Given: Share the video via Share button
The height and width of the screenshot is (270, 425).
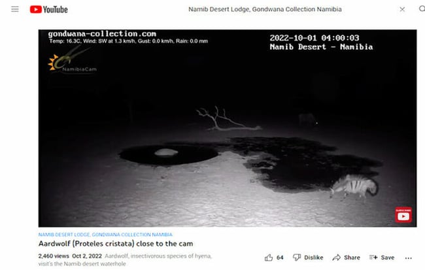Looking at the screenshot, I should [x=346, y=258].
